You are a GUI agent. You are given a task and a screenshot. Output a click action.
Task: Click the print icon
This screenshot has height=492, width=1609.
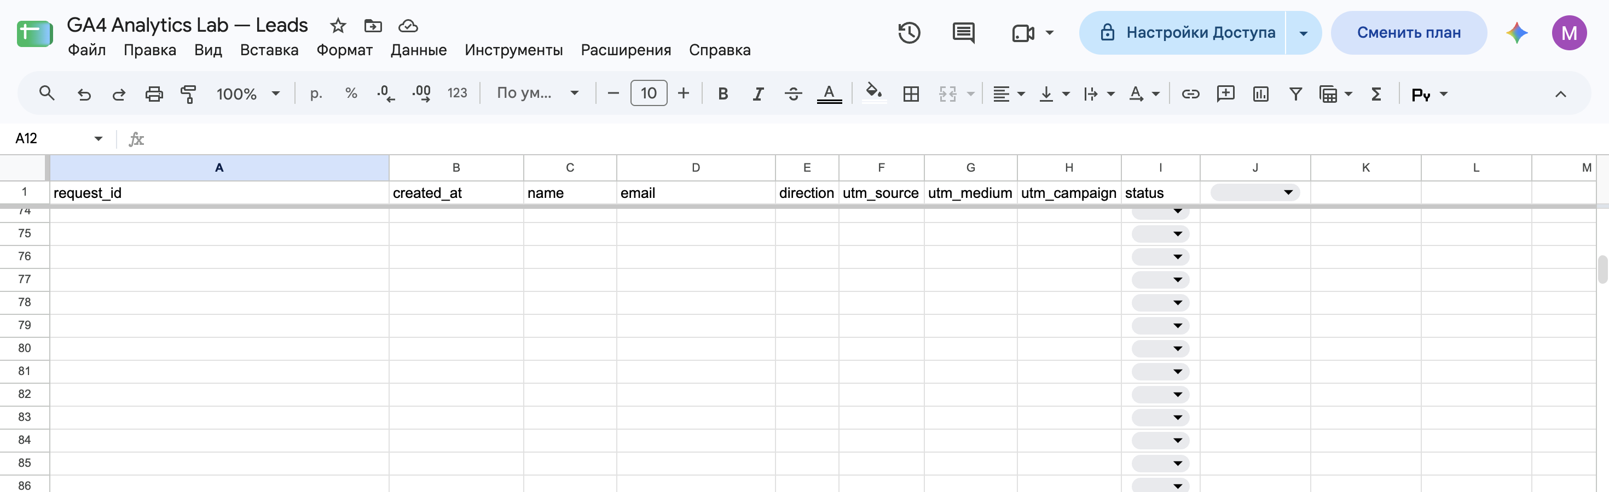coord(154,93)
